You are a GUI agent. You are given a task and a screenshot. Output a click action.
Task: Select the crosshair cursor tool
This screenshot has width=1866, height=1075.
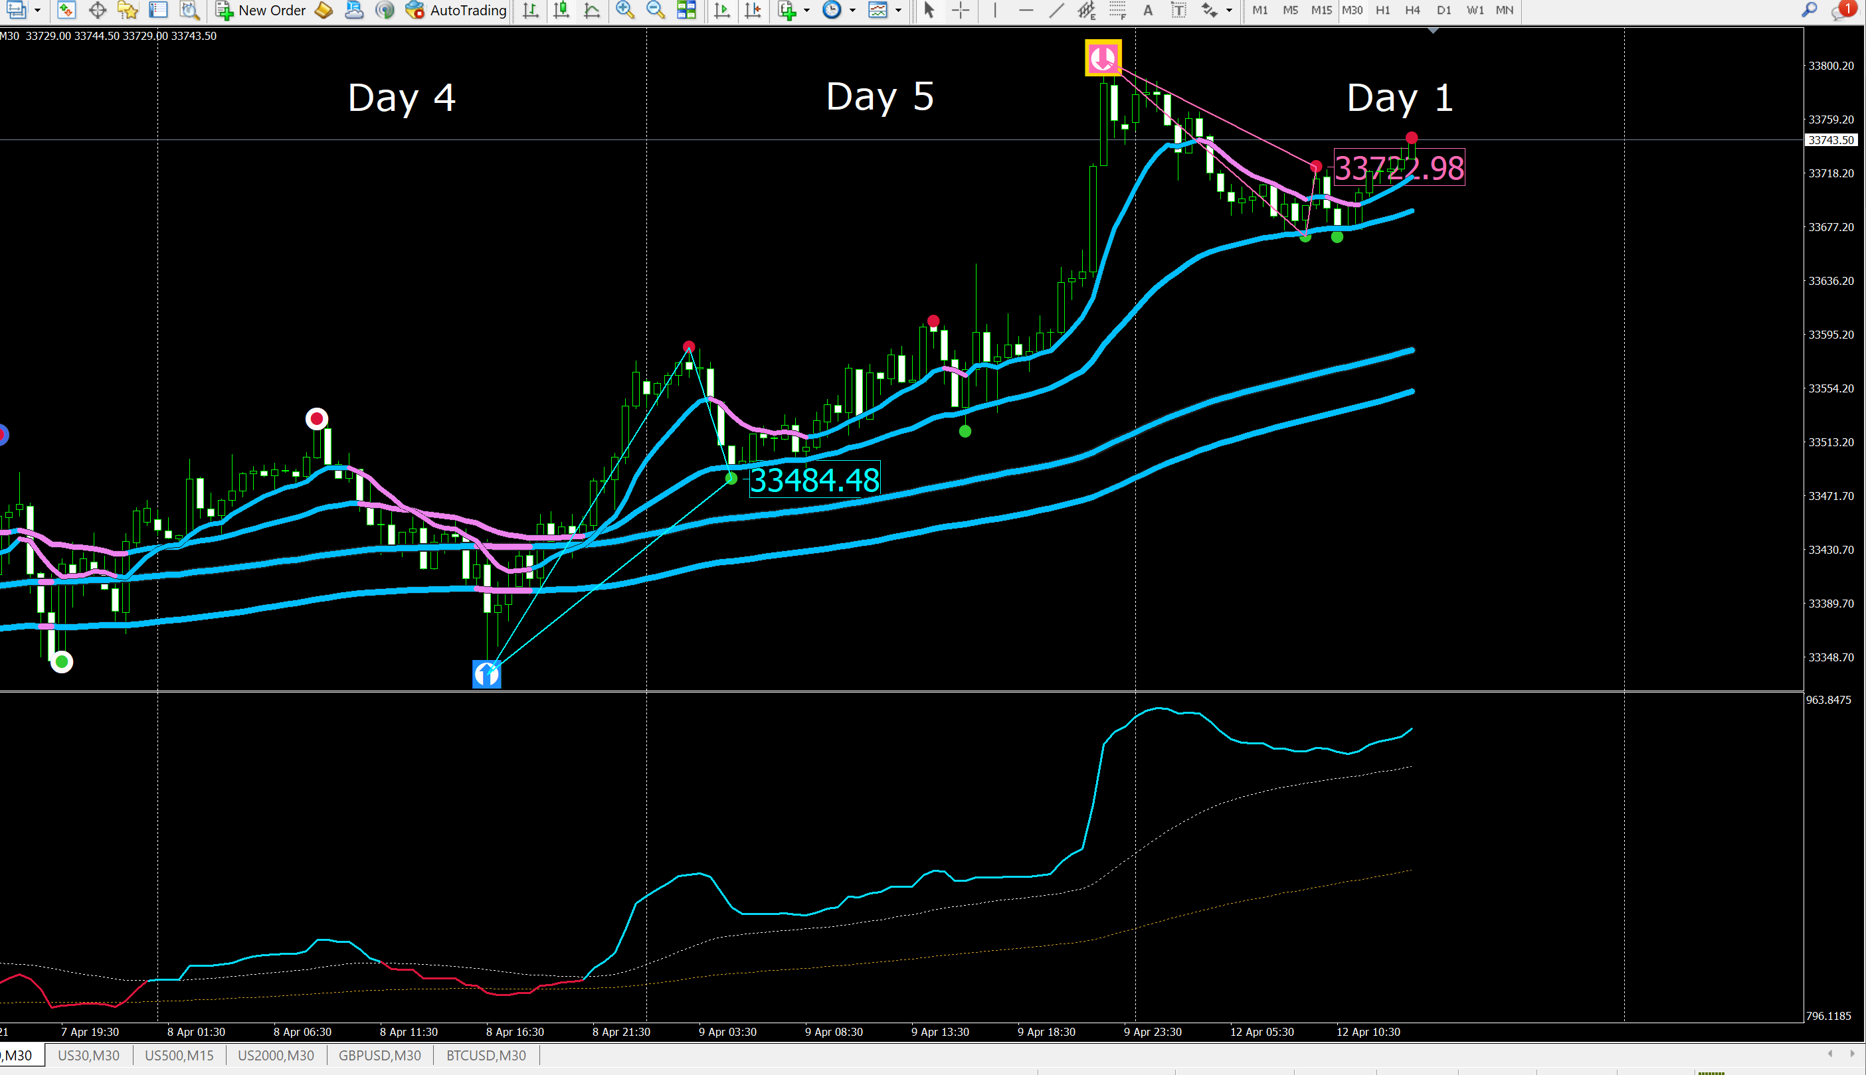coord(960,11)
